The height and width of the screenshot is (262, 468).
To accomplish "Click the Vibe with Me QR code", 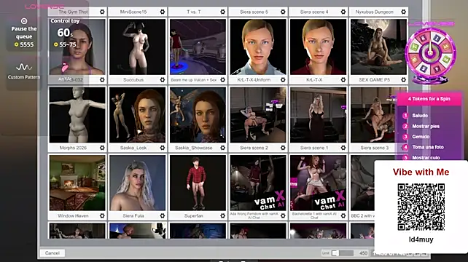I will click(x=421, y=207).
